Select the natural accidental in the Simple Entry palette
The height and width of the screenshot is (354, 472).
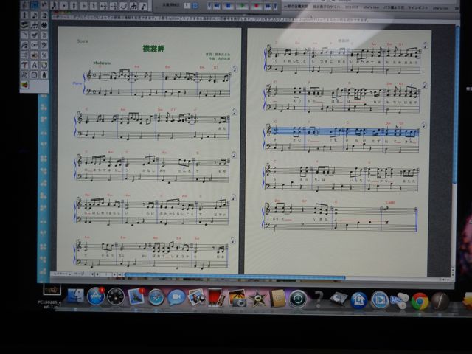pyautogui.click(x=94, y=5)
